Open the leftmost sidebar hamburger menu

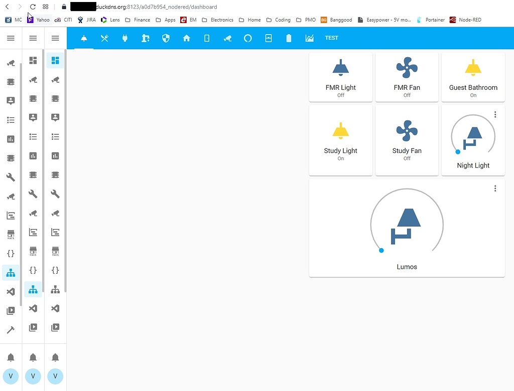[x=11, y=38]
